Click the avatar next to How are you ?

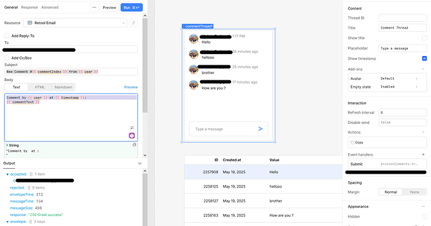pos(194,85)
